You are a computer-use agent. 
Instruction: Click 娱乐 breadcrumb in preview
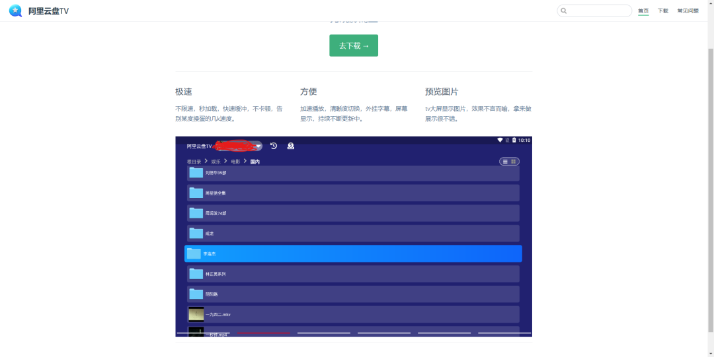[216, 162]
